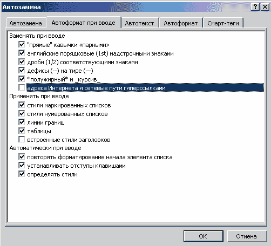Switch to the Автозамена tab

pyautogui.click(x=26, y=23)
